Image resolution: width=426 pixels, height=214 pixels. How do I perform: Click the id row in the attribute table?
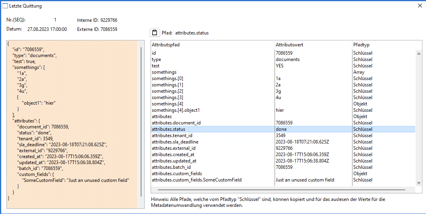[x=154, y=53]
